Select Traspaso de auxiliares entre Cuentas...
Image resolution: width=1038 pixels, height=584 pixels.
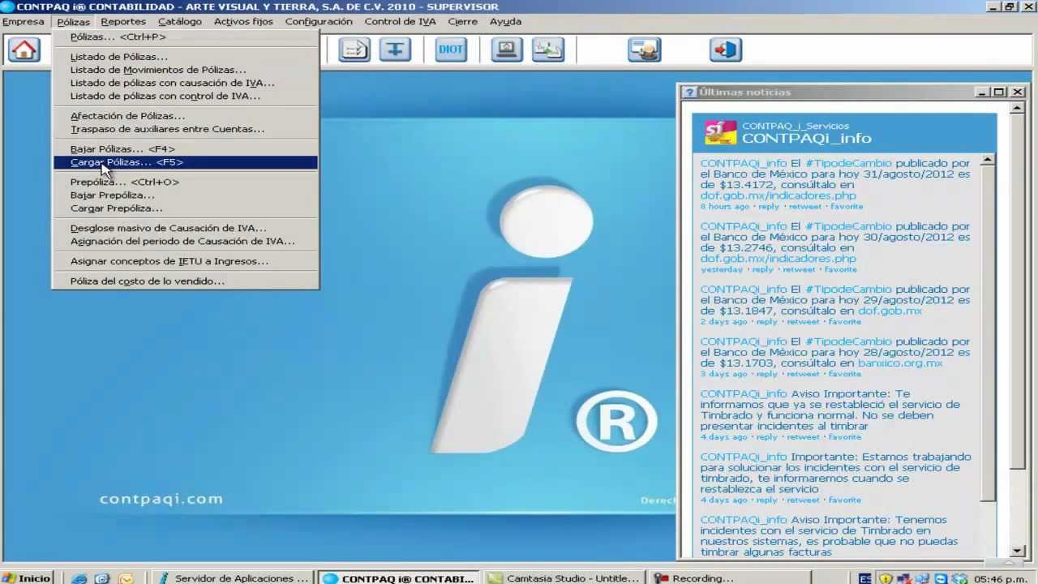[x=186, y=129]
